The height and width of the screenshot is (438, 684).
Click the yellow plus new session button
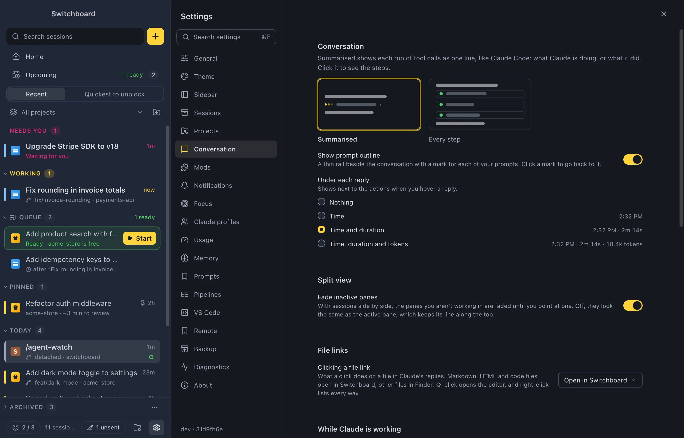155,36
